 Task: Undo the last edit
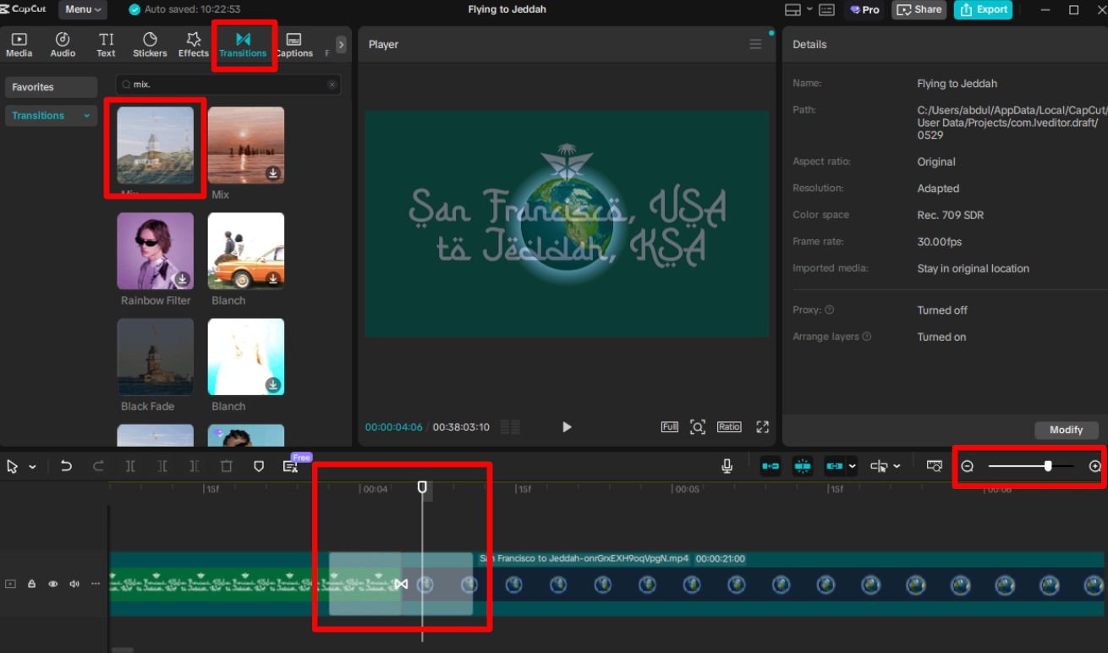pyautogui.click(x=67, y=466)
